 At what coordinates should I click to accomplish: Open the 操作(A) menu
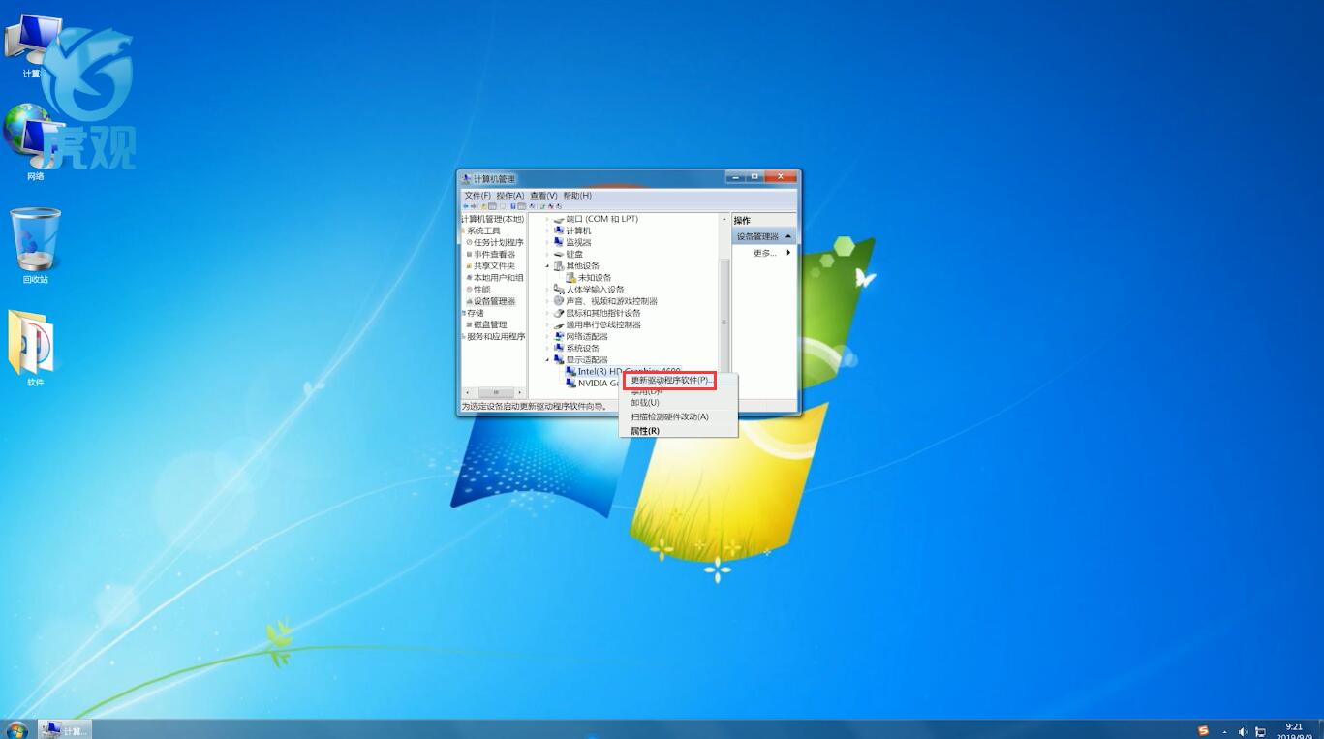pos(510,196)
